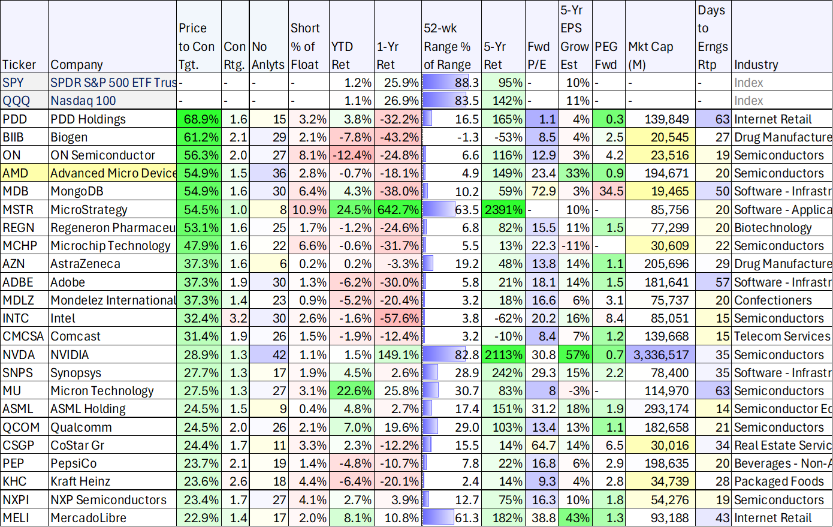Click the 642.7% 1-year return cell
Viewport: 833px width, 527px height.
[x=398, y=210]
